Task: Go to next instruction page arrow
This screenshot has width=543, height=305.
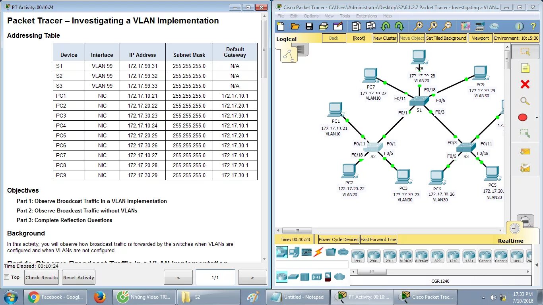Action: (252, 277)
